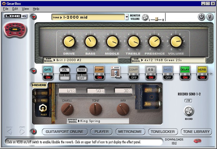Open GuitarPort Online
Image resolution: width=217 pixels, height=149 pixels.
65,132
